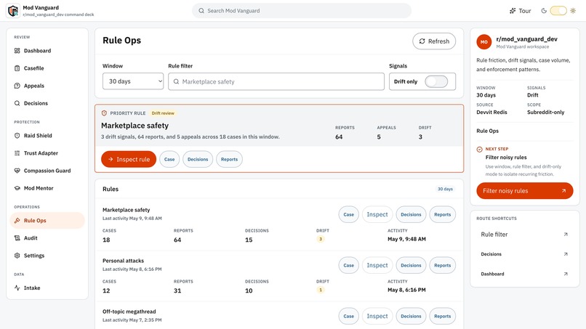Click the Filter noisy rules button
The width and height of the screenshot is (586, 329).
(525, 191)
